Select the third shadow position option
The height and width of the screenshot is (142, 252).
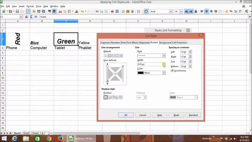[x=113, y=97]
